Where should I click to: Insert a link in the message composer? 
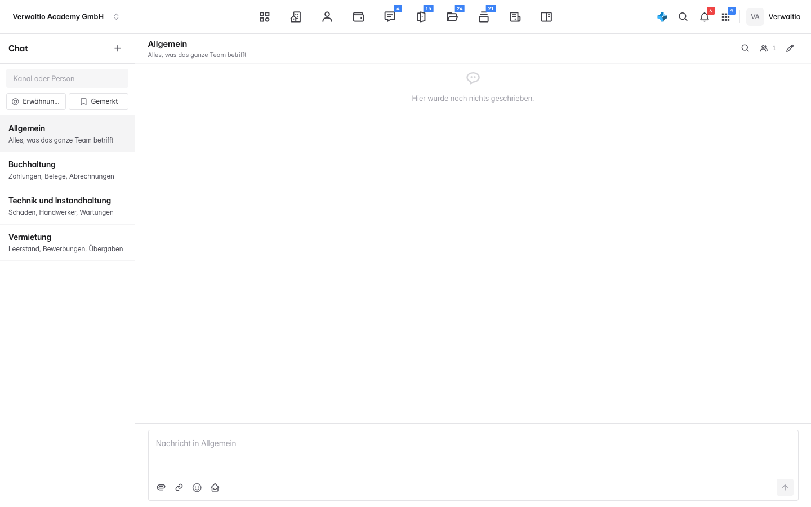179,487
